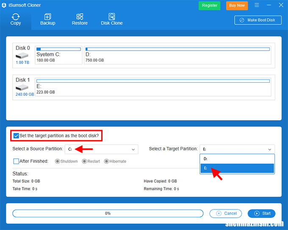Enable the After Finished checkbox
Image resolution: width=288 pixels, height=230 pixels.
pos(16,161)
